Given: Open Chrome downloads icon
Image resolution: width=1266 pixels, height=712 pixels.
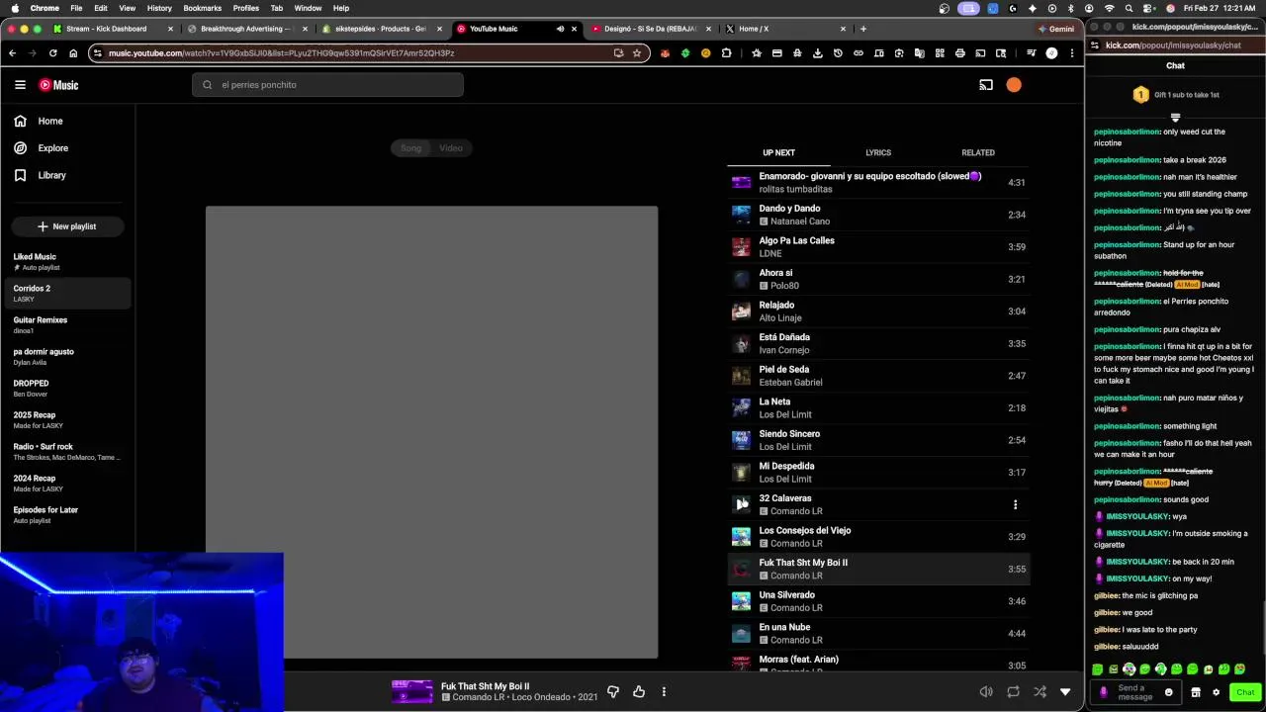Looking at the screenshot, I should click(818, 53).
